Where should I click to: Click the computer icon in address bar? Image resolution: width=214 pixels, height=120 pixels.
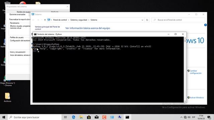49,20
